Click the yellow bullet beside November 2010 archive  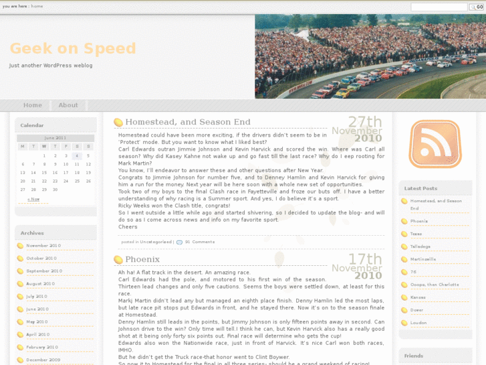tap(20, 246)
